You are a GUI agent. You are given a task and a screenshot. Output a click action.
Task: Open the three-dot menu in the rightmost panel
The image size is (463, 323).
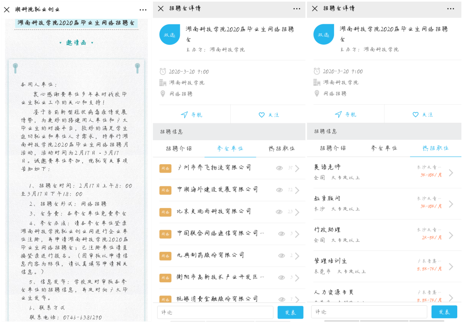[450, 8]
